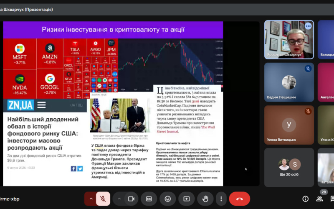This screenshot has width=334, height=209.
Task: Click muted mic icon on Вадим Лещишин tile
Action: (308, 69)
